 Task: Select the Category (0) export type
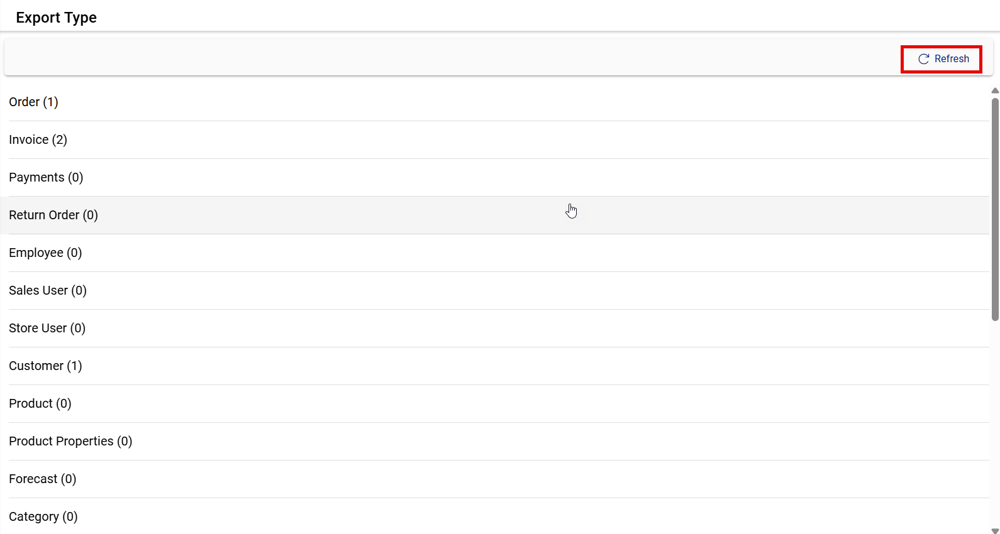[43, 516]
